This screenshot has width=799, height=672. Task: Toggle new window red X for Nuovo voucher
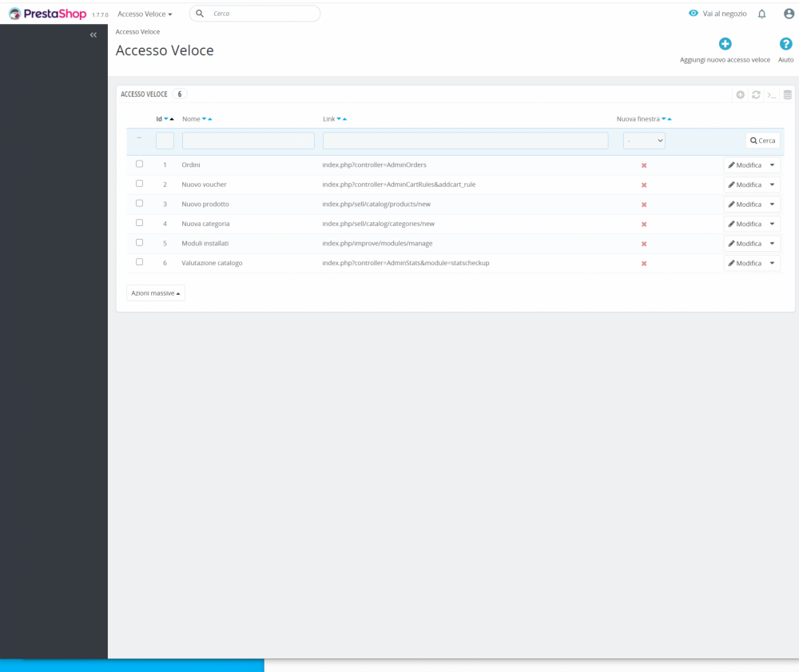click(644, 185)
